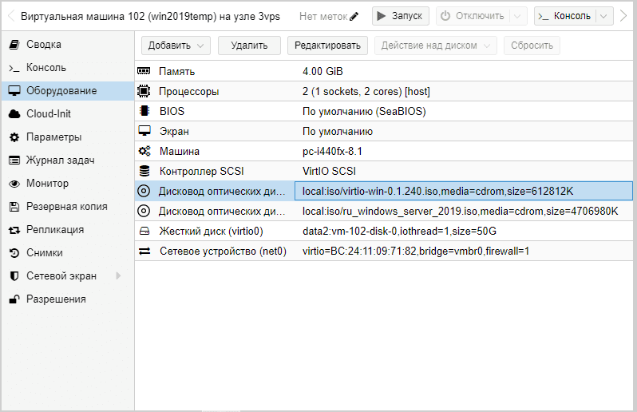Select the value 2 (1 sockets, 2 cores) [host]
This screenshot has width=637, height=412.
(366, 91)
